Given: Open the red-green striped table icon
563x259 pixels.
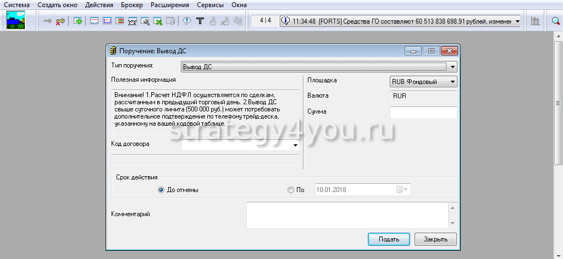Looking at the screenshot, I should point(119,21).
